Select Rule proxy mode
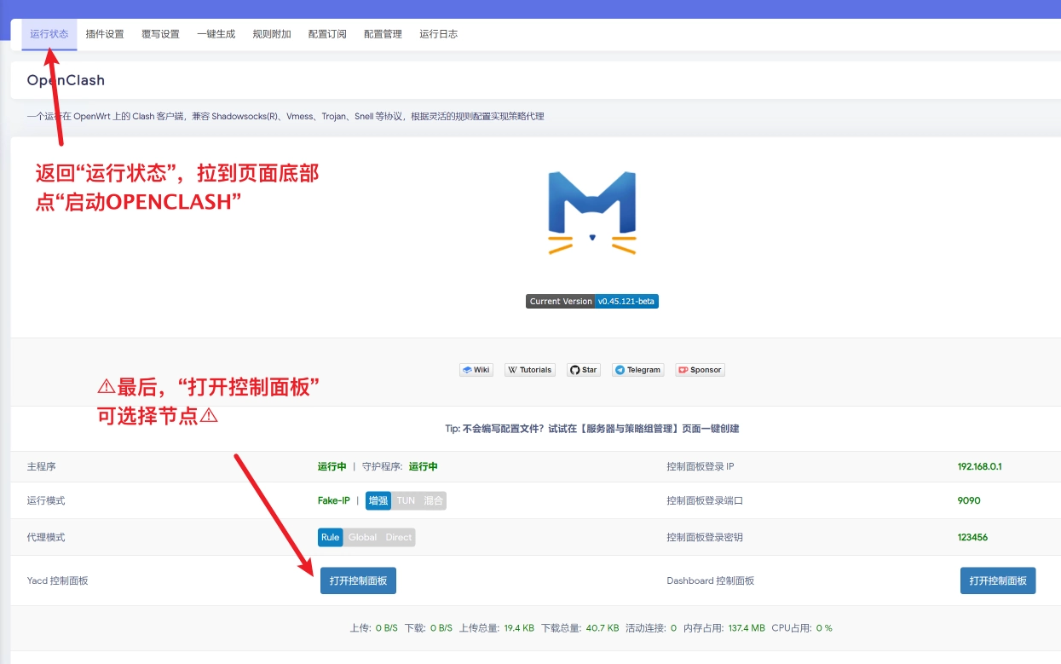1061x664 pixels. pos(330,538)
